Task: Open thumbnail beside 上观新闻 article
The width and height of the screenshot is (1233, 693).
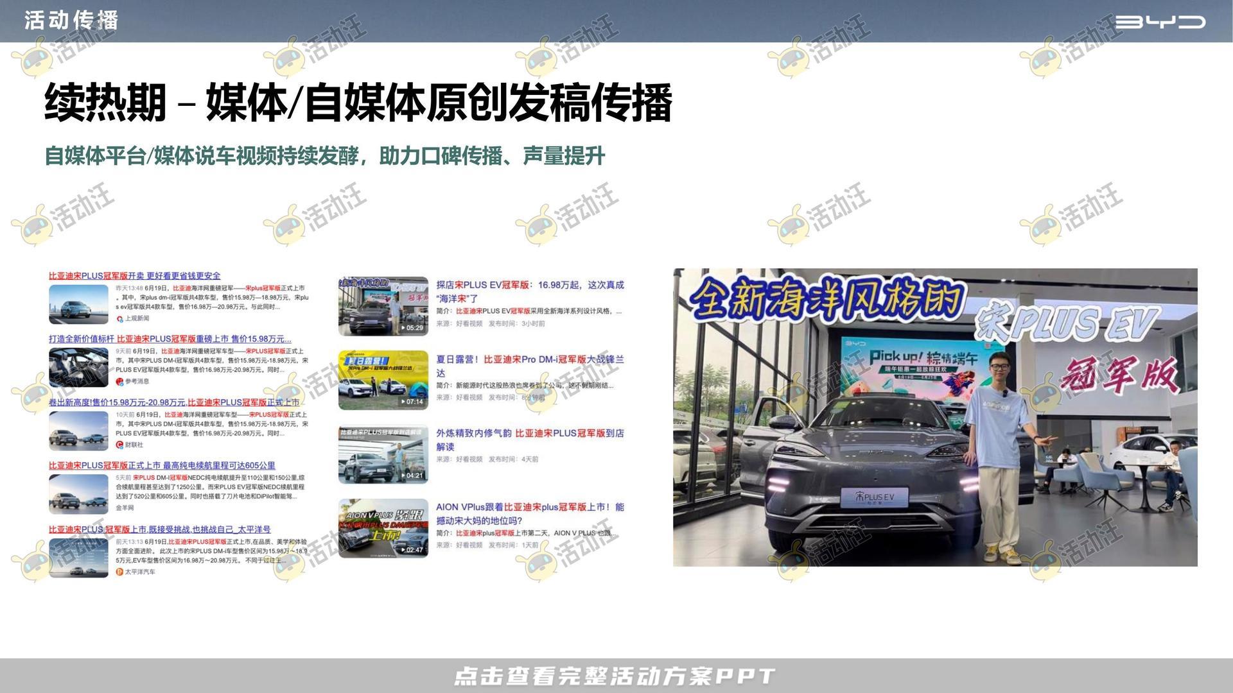Action: pos(78,304)
